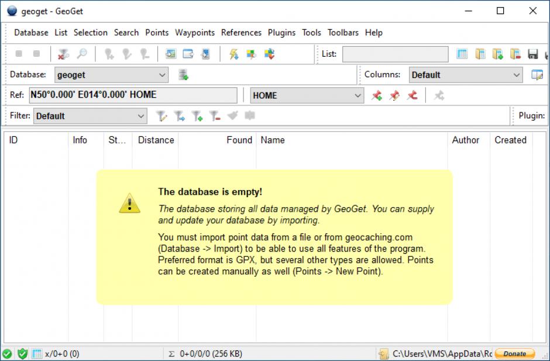
Task: Click the empty List field
Action: point(396,54)
